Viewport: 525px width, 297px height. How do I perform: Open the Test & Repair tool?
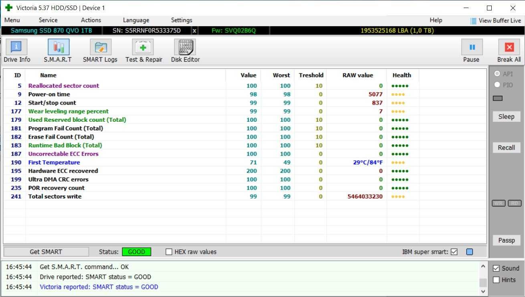143,51
